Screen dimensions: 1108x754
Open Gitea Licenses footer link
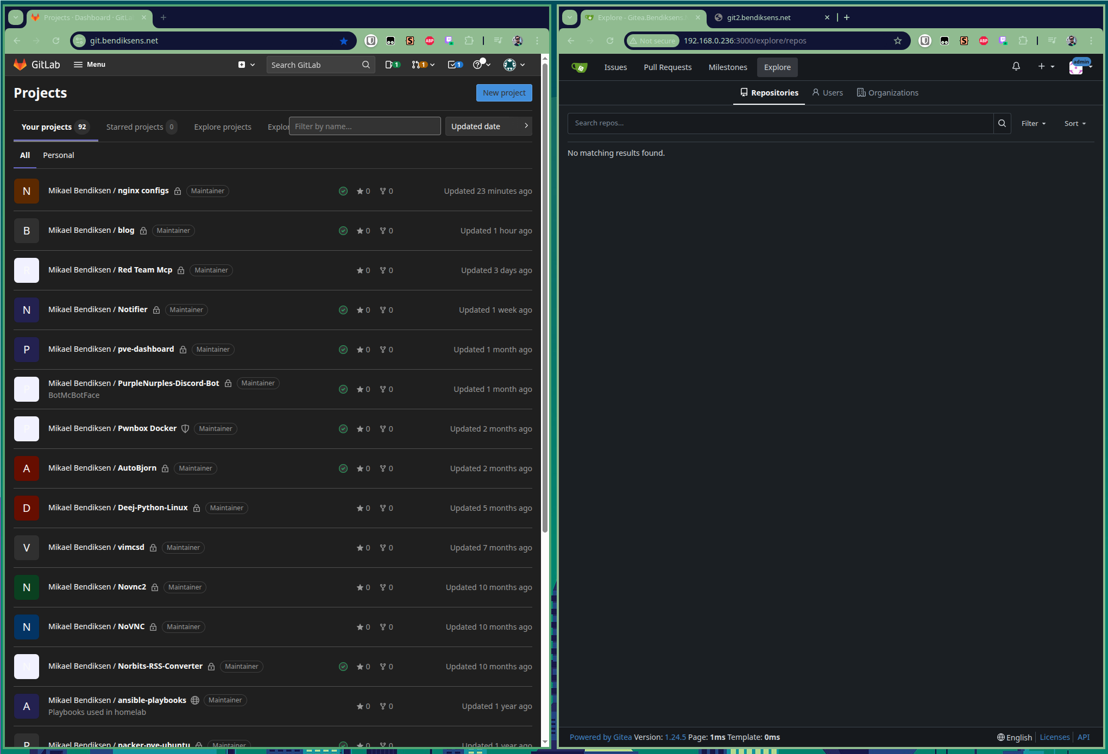click(1054, 737)
